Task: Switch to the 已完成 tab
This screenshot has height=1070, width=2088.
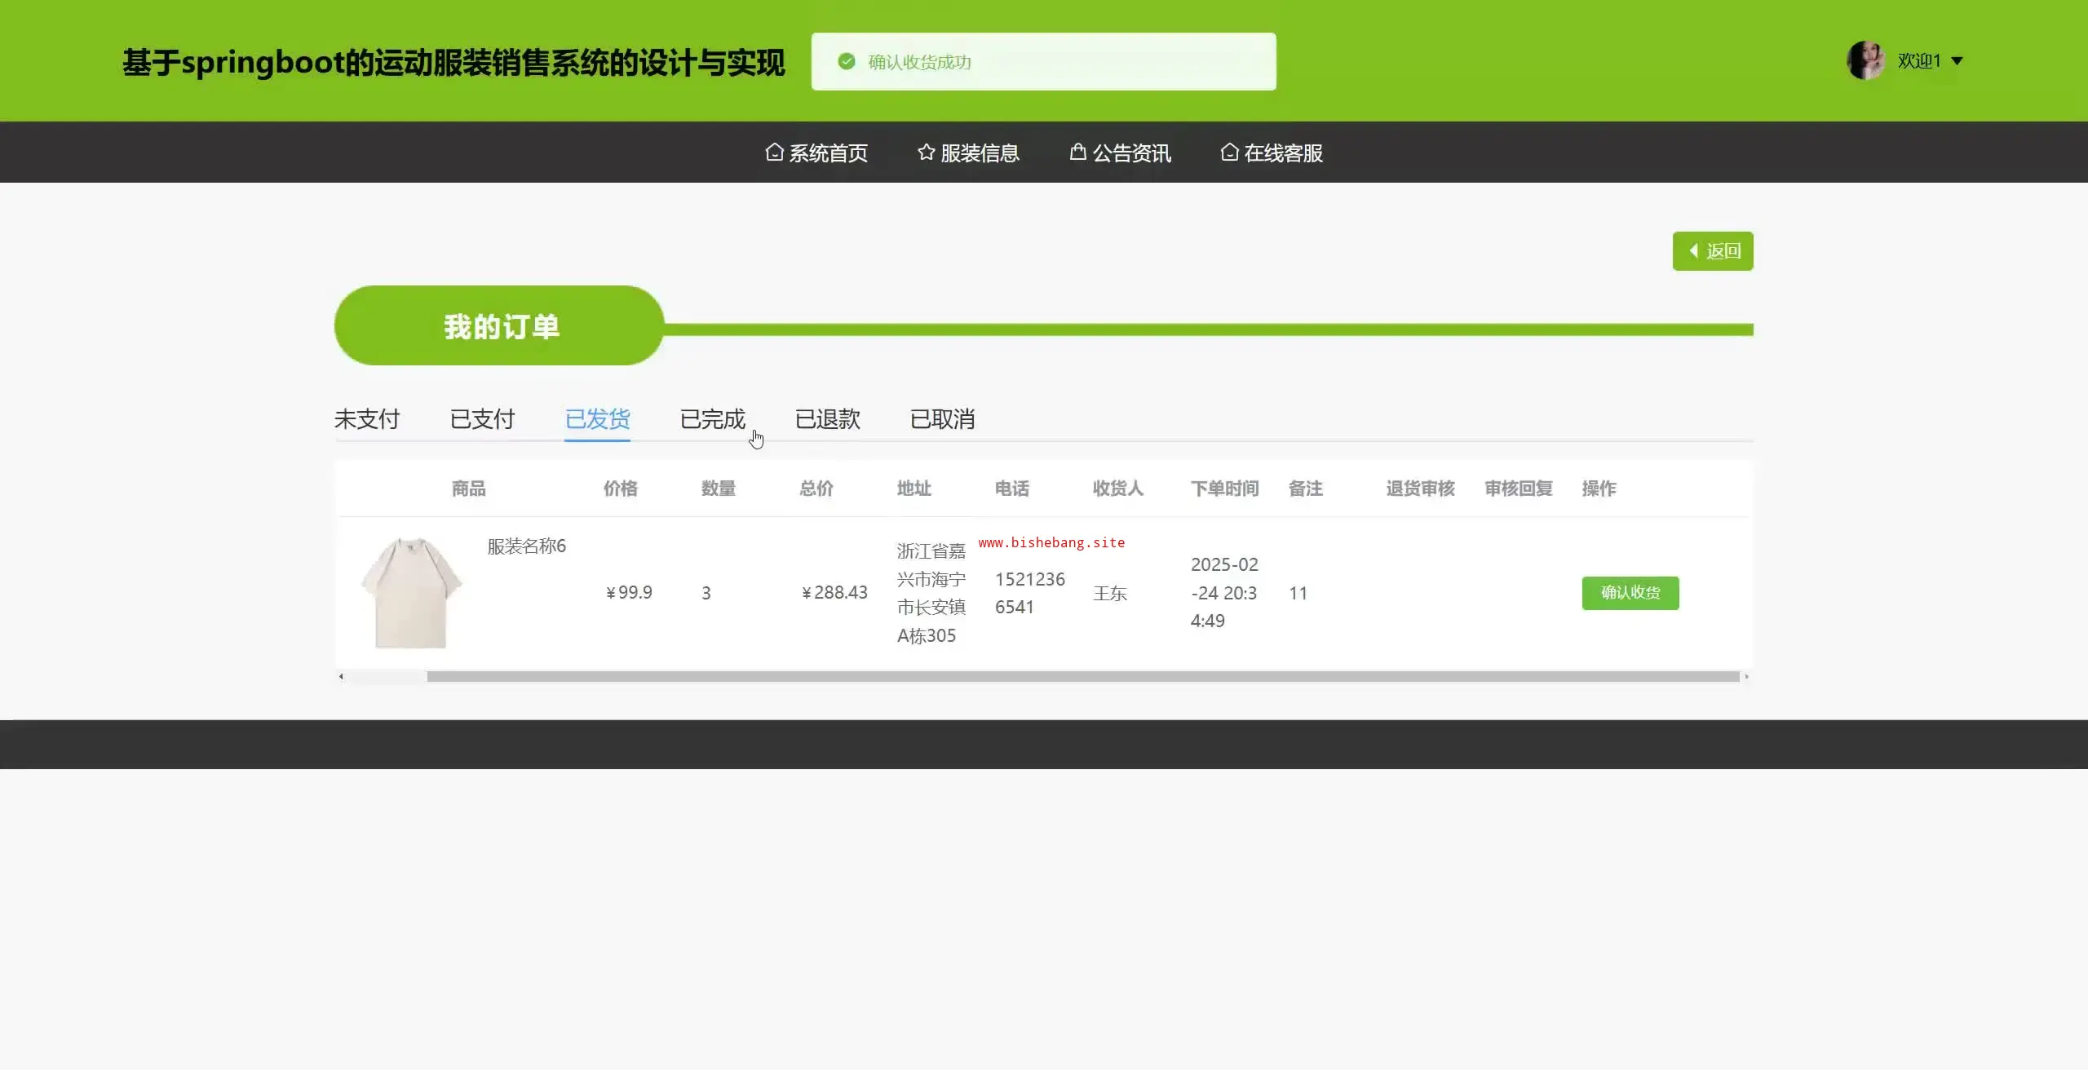Action: [x=712, y=419]
